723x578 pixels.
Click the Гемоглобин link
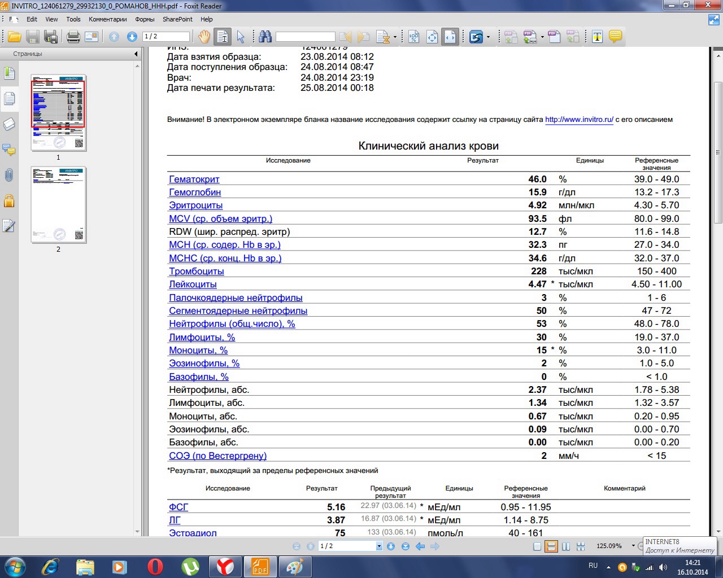[x=195, y=192]
